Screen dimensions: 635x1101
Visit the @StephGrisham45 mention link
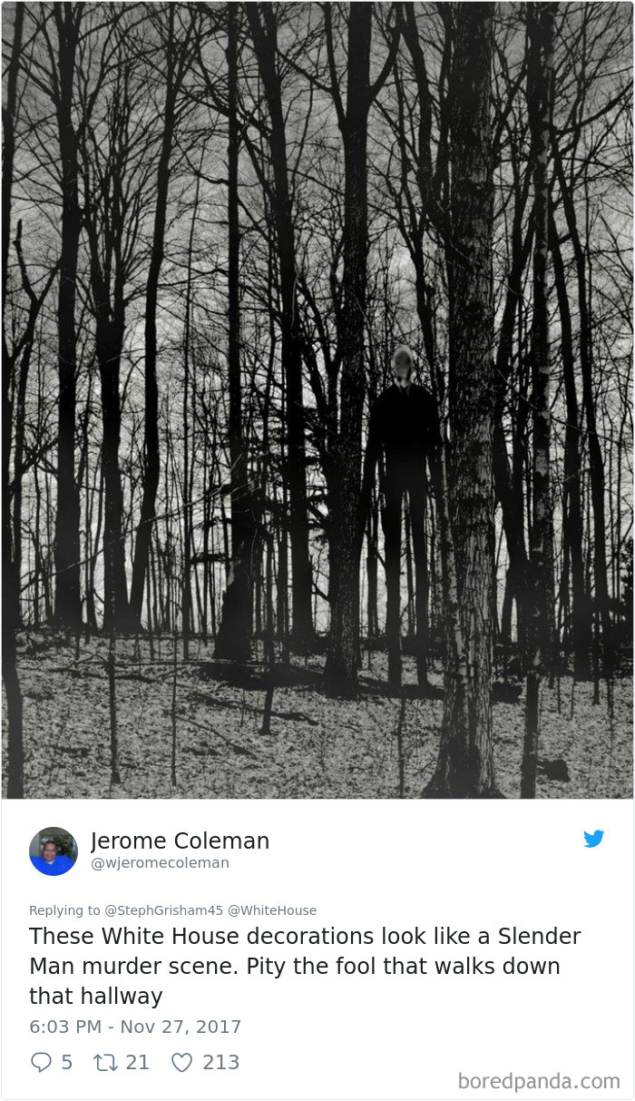click(164, 910)
